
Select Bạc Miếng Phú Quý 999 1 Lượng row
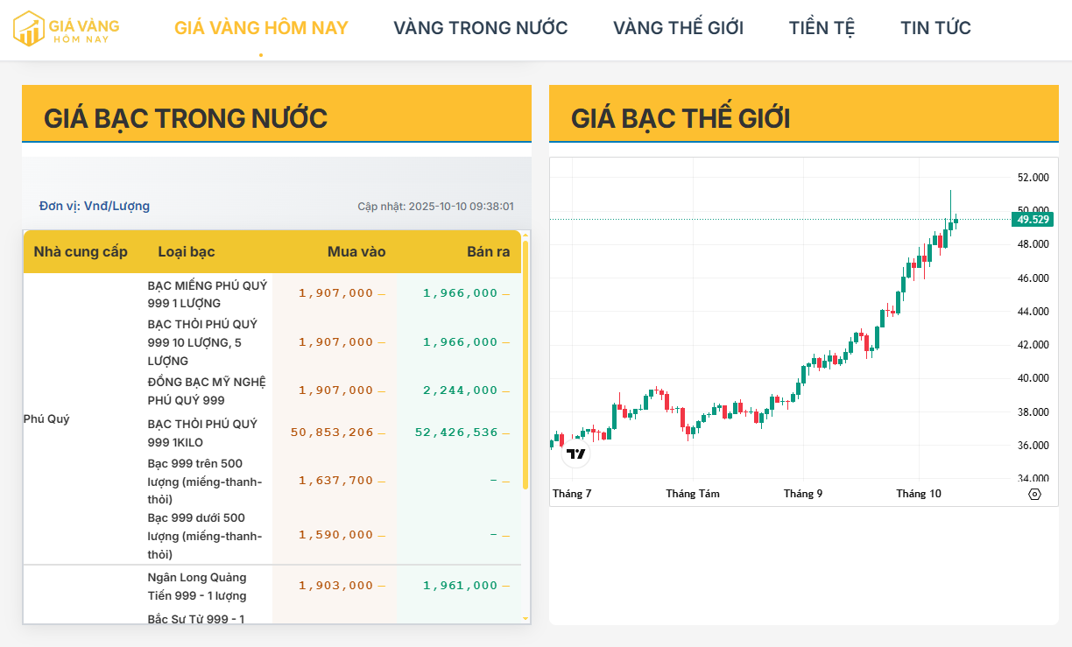208,294
